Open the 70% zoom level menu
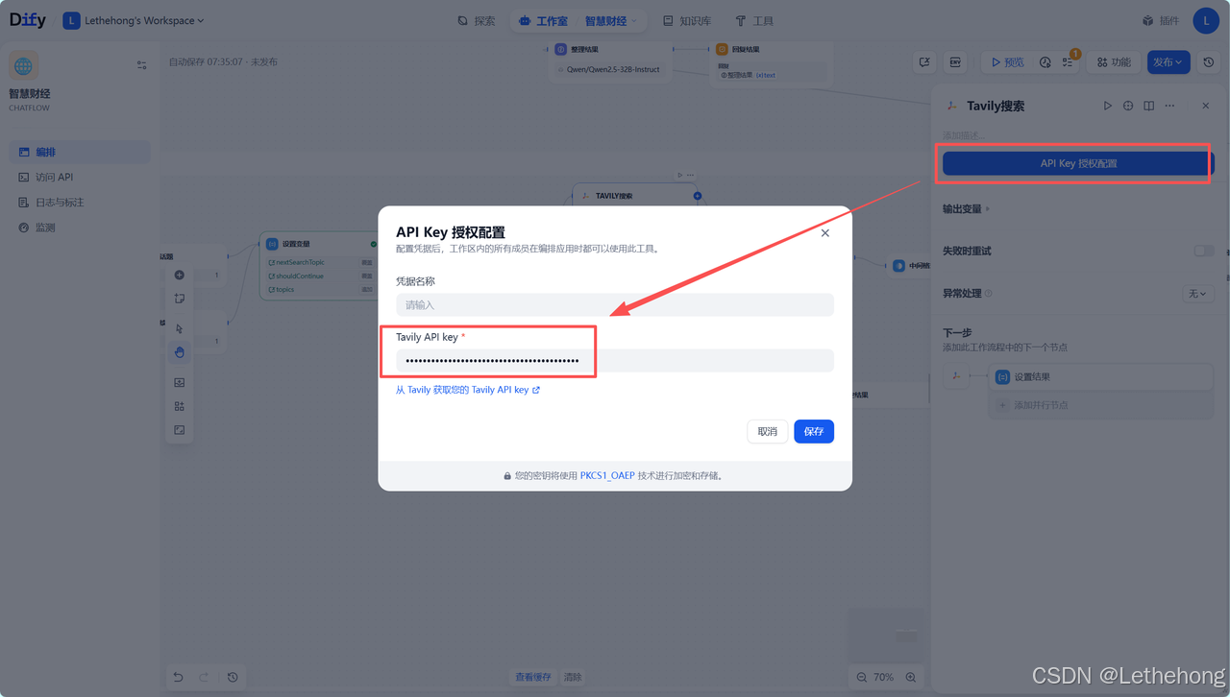Image resolution: width=1230 pixels, height=697 pixels. (x=884, y=677)
